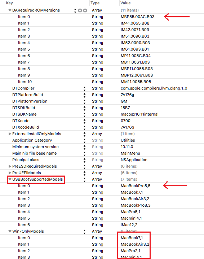Screen dimensions: 204x259
Task: Open the key stepper for DARequiredROMVersions
Action: point(75,11)
